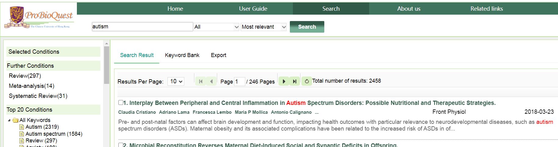
Task: Click the Review (297) document icon in tree
Action: (x=22, y=141)
